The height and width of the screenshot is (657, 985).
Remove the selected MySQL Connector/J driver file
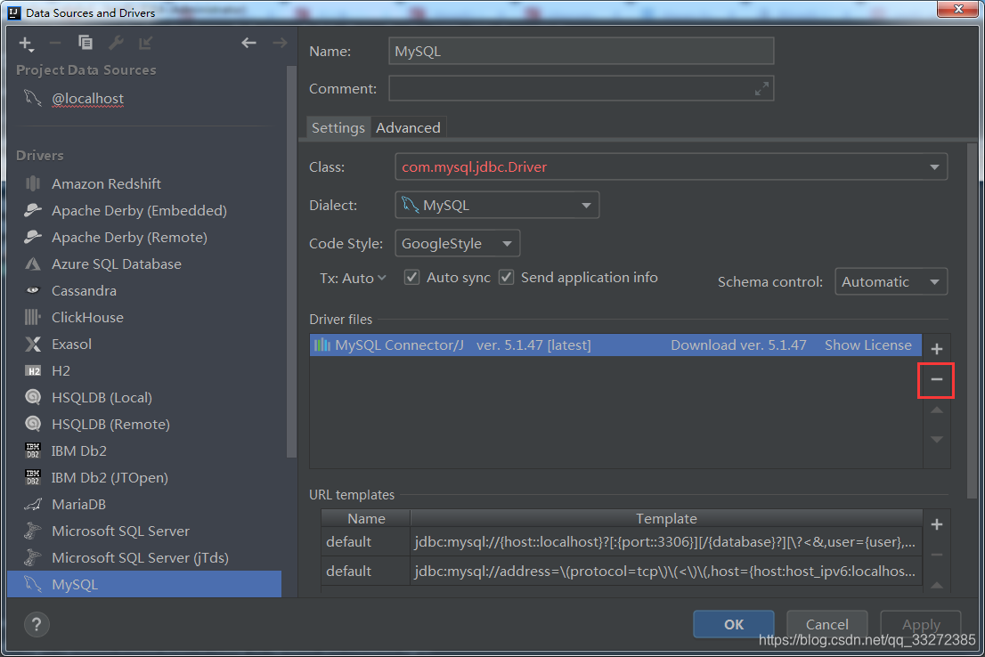point(936,380)
